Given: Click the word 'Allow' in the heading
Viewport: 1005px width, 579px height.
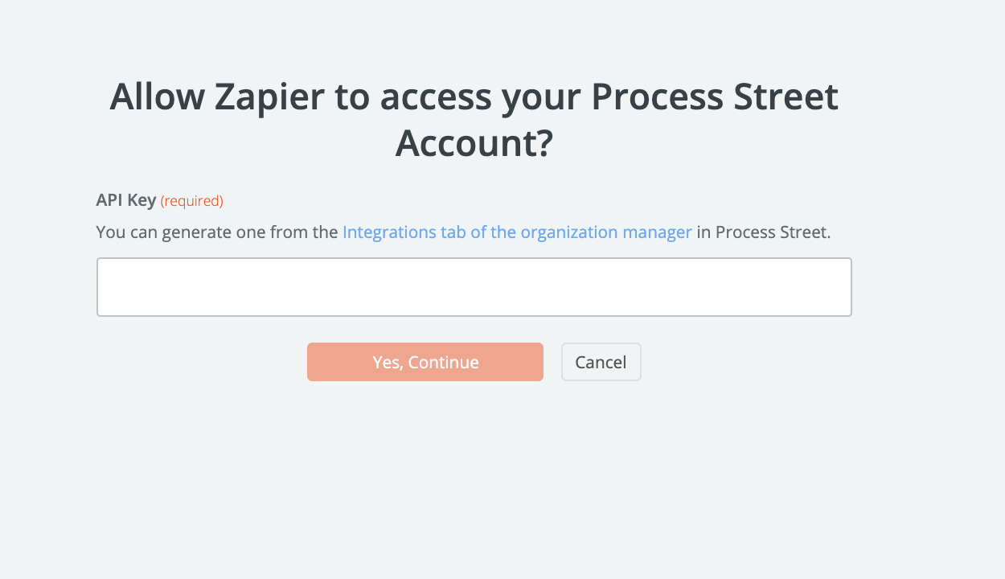Looking at the screenshot, I should coord(157,97).
